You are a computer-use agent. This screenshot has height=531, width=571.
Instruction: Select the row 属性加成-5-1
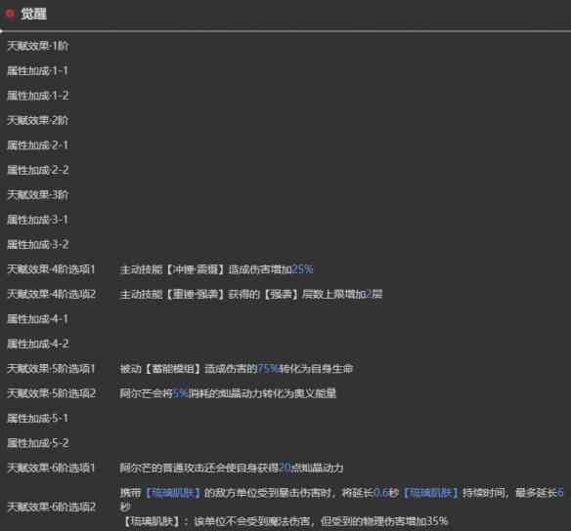[38, 418]
